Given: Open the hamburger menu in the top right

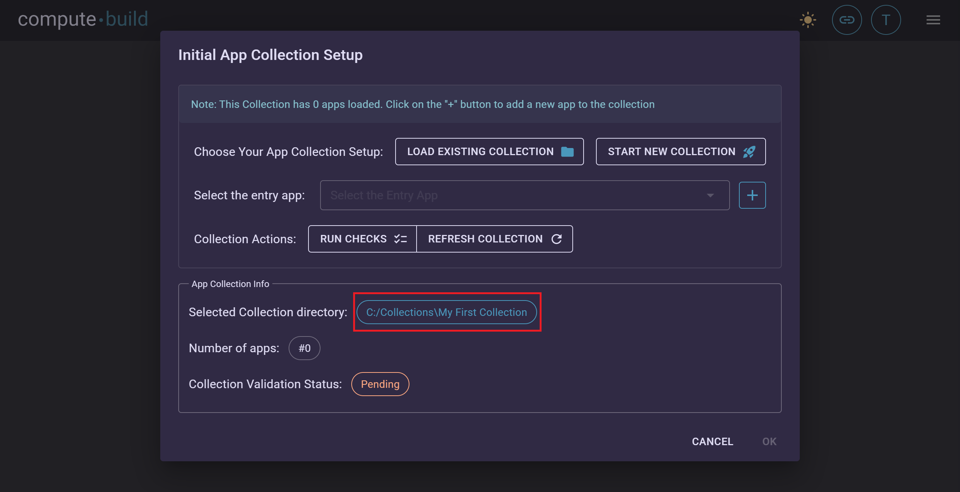Looking at the screenshot, I should [x=933, y=20].
